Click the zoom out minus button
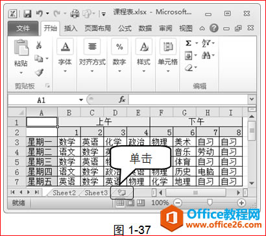This screenshot has width=266, height=236. [x=178, y=203]
